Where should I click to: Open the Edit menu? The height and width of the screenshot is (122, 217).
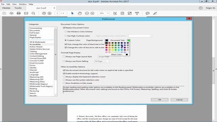click(8, 4)
